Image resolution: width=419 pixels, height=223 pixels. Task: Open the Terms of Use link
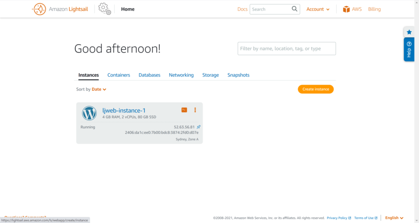[365, 218]
